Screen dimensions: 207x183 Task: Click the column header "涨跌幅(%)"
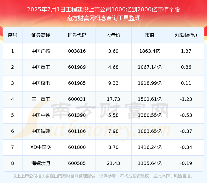pos(186,35)
